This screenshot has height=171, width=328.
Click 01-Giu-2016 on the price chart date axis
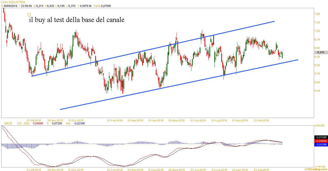198,120
